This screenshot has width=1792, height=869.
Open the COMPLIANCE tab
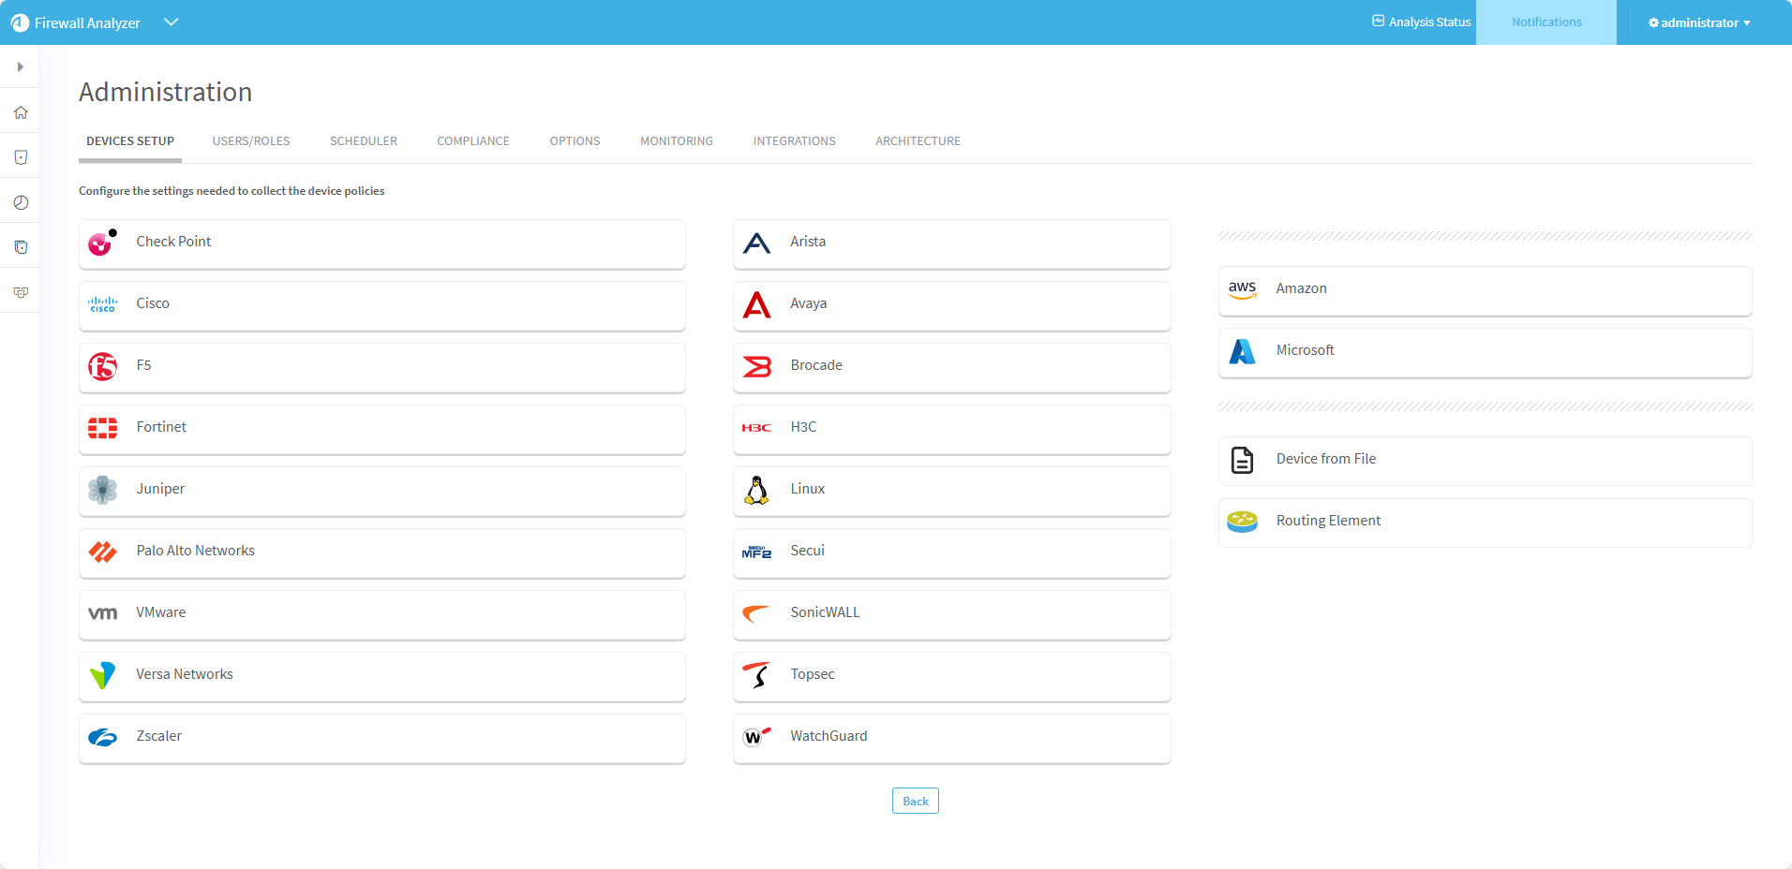point(473,141)
